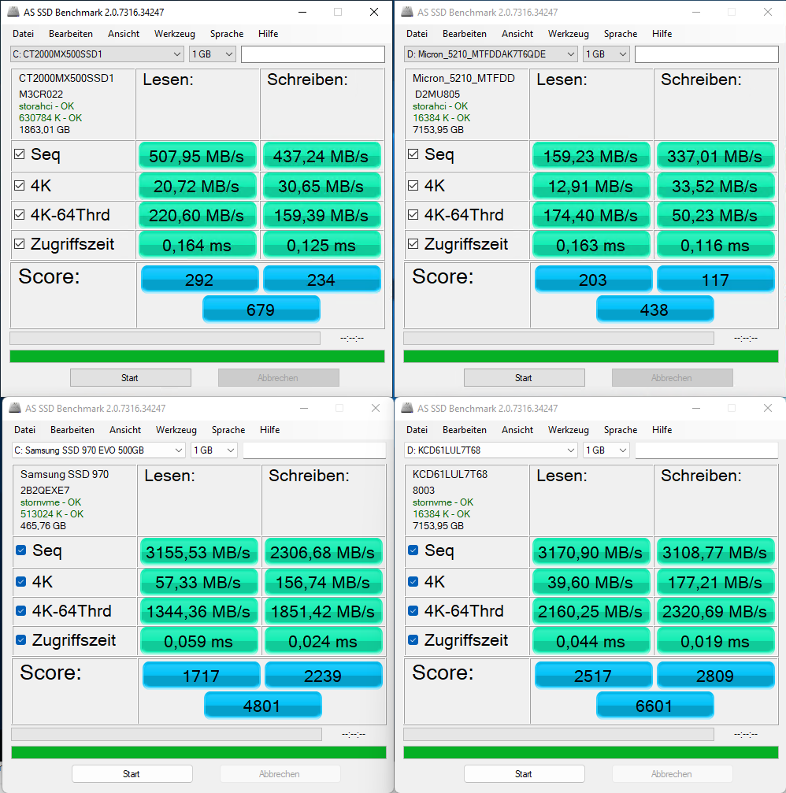The image size is (786, 793).
Task: Toggle 4K checkbox in Samsung 970 EVO window
Action: (x=20, y=582)
